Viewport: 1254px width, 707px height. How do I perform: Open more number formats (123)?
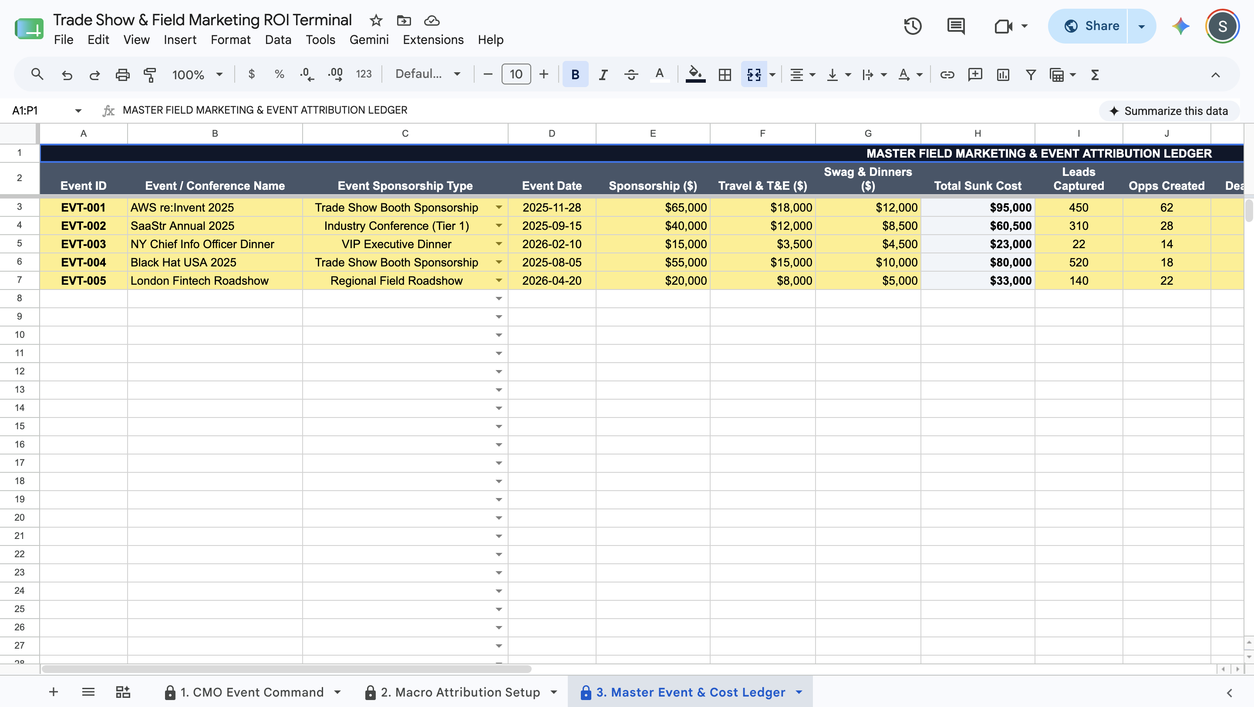(364, 74)
